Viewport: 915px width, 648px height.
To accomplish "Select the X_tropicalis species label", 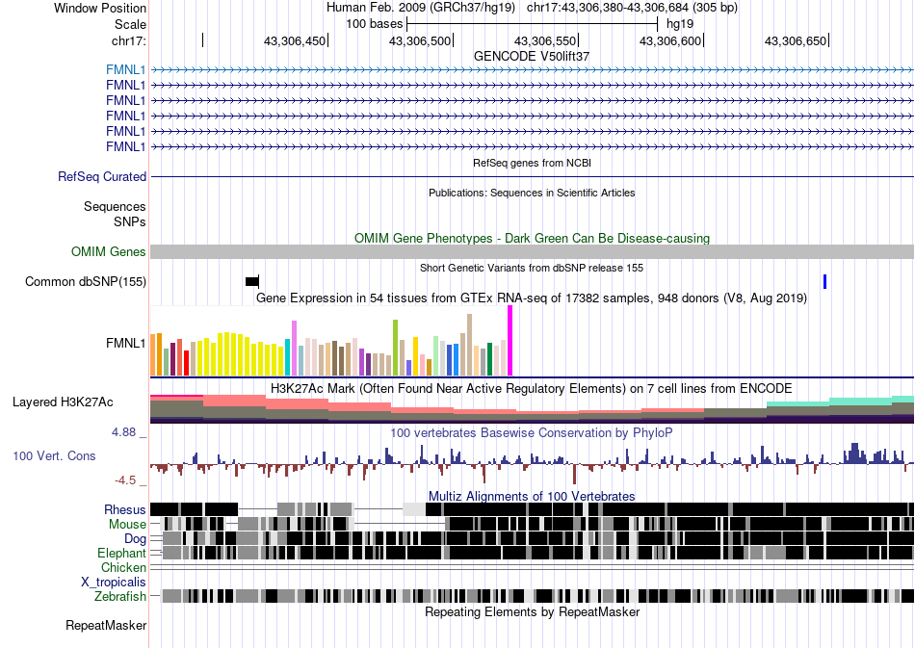I will pyautogui.click(x=114, y=583).
